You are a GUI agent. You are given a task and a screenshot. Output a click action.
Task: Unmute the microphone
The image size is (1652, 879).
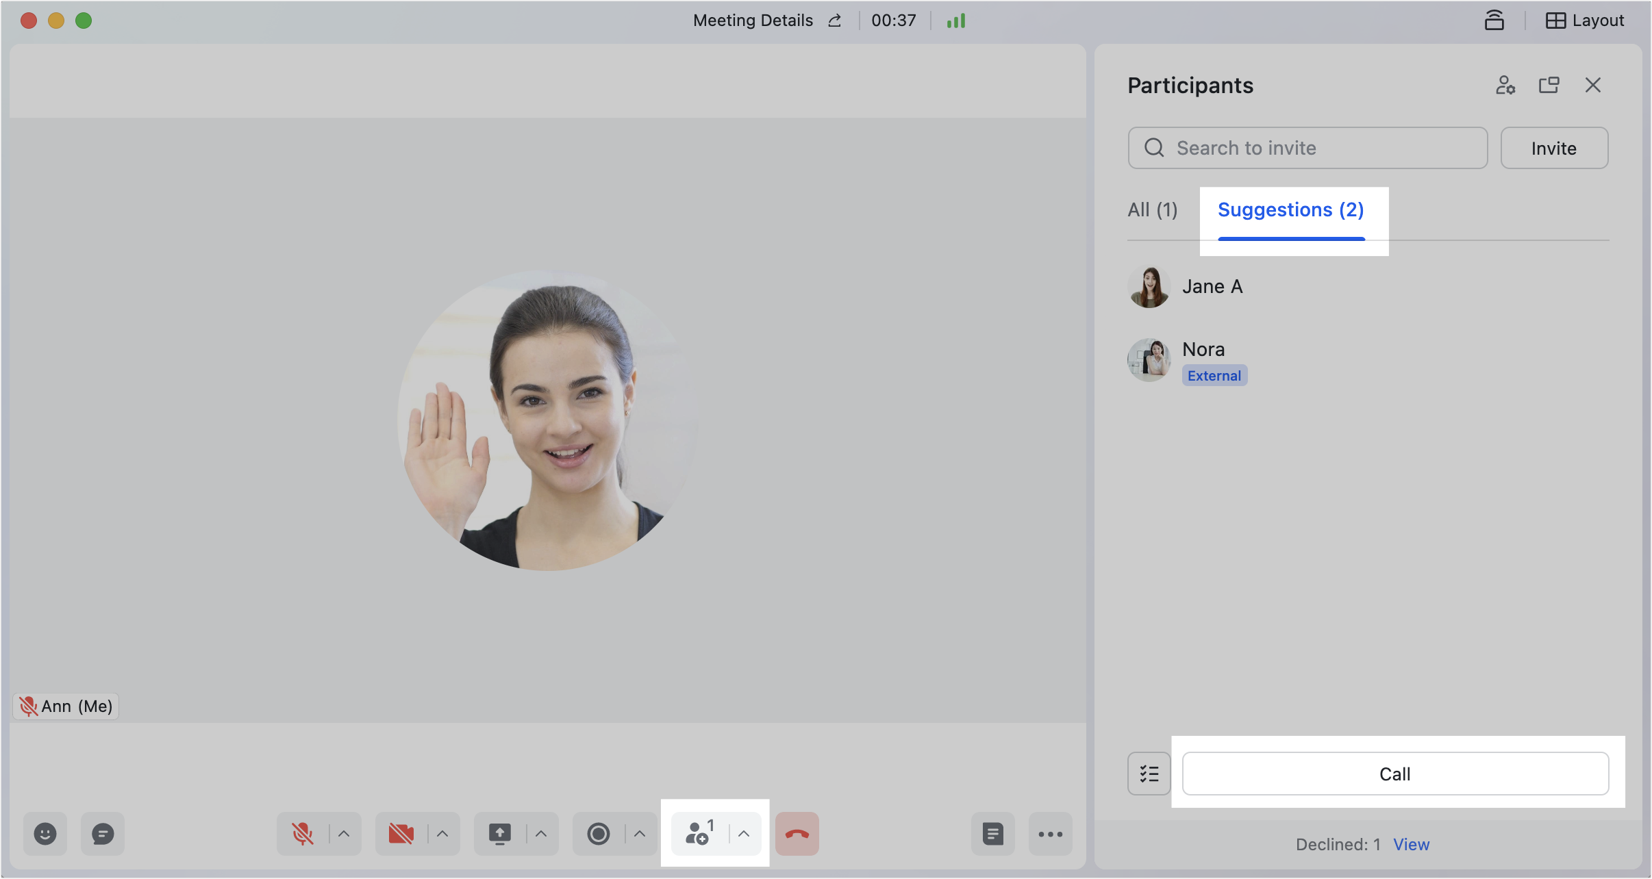(x=302, y=834)
